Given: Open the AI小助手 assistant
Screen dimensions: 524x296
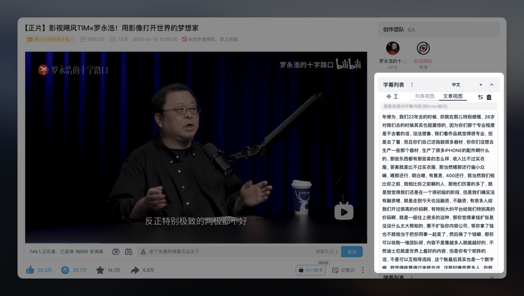Looking at the screenshot, I should (x=311, y=270).
